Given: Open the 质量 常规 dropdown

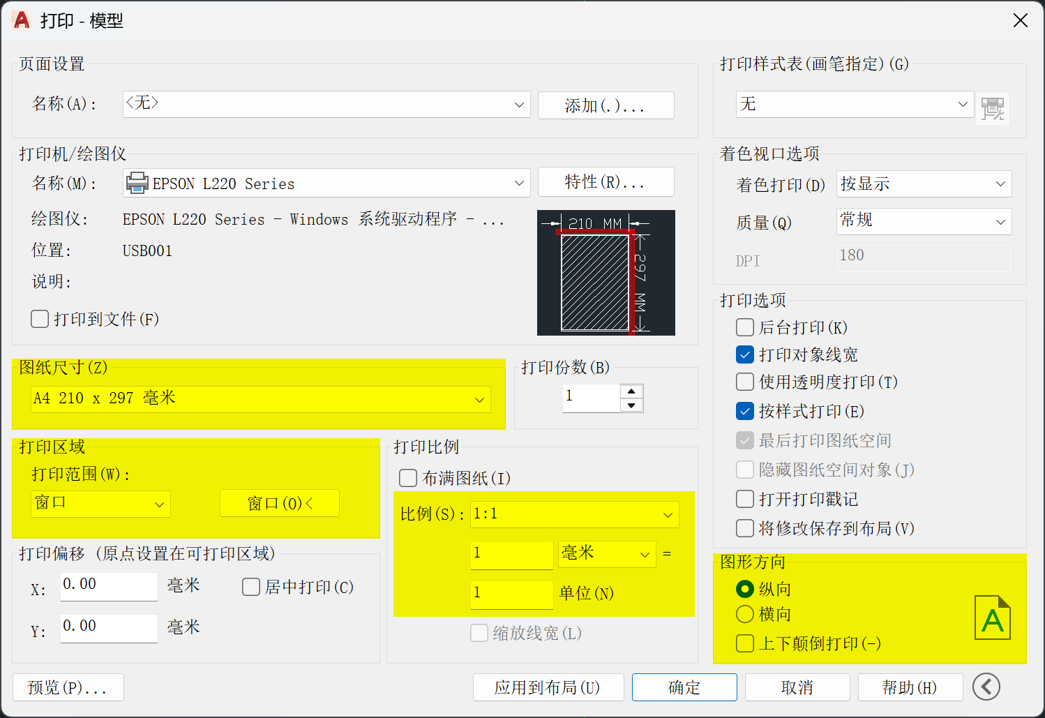Looking at the screenshot, I should 924,221.
